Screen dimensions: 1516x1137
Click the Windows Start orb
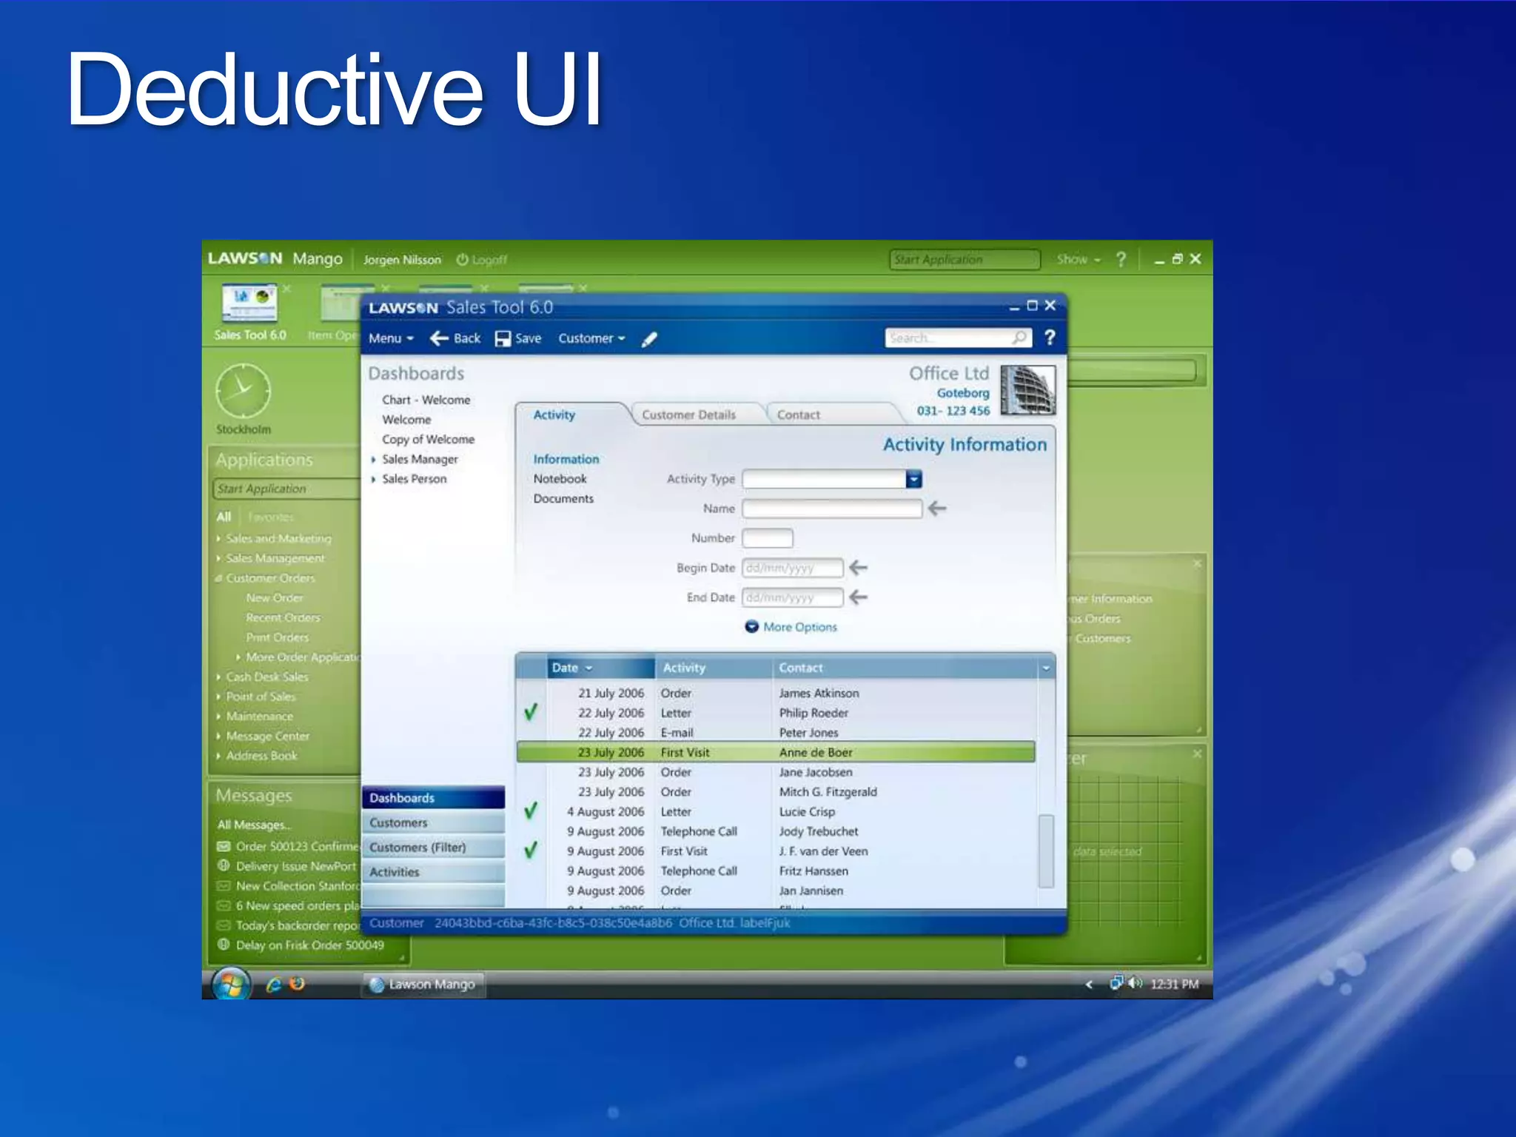tap(231, 985)
